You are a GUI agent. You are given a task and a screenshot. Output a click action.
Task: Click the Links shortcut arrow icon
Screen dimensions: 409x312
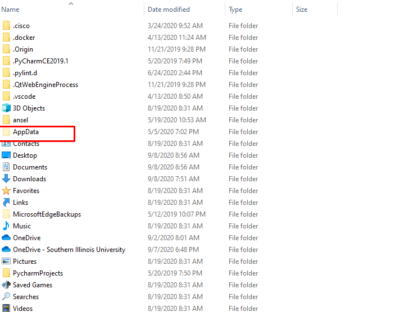point(6,203)
